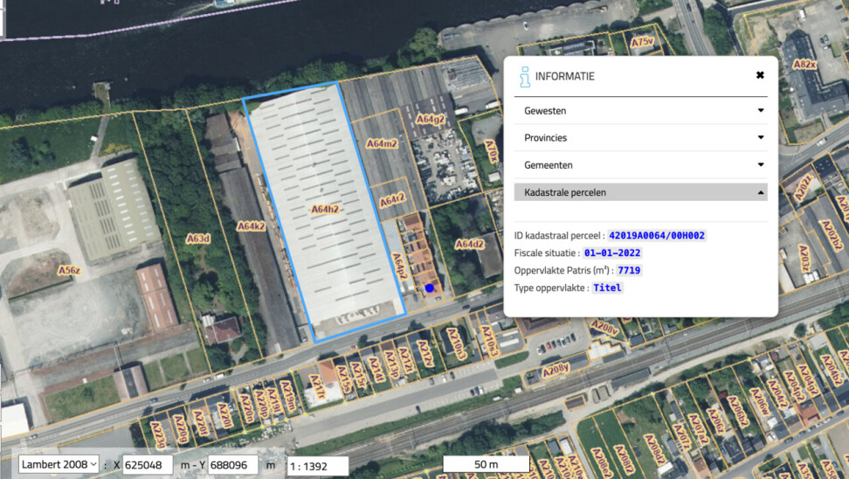Viewport: 849px width, 479px height.
Task: Select parcel A56z on the map
Action: point(68,270)
